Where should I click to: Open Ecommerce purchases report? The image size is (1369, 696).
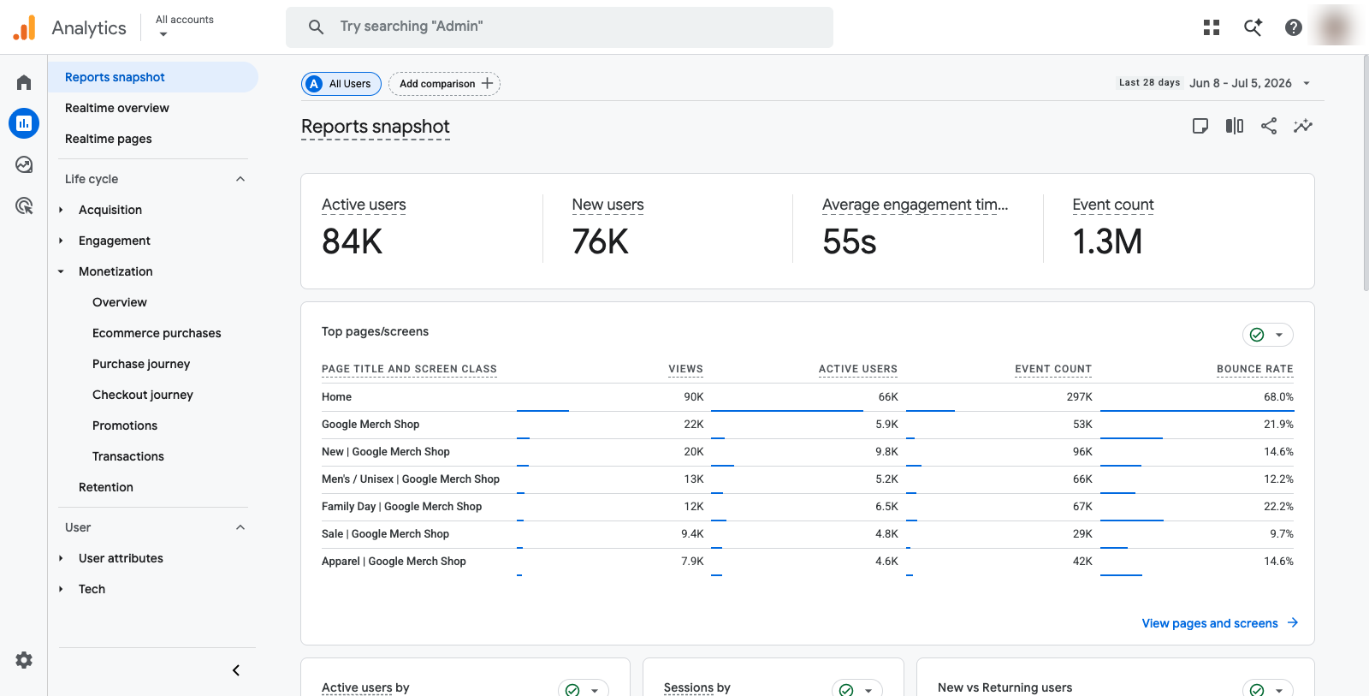click(x=157, y=333)
